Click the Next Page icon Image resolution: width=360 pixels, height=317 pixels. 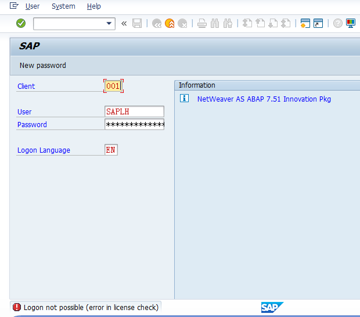273,23
